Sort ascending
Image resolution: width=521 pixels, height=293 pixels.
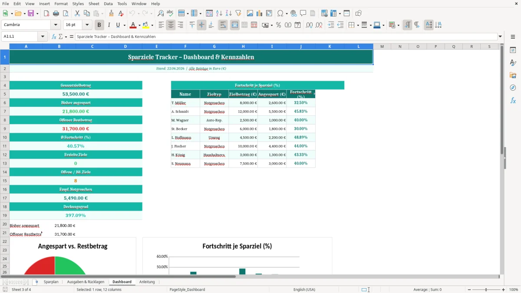219,13
